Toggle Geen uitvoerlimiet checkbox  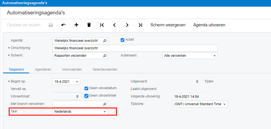86,96
